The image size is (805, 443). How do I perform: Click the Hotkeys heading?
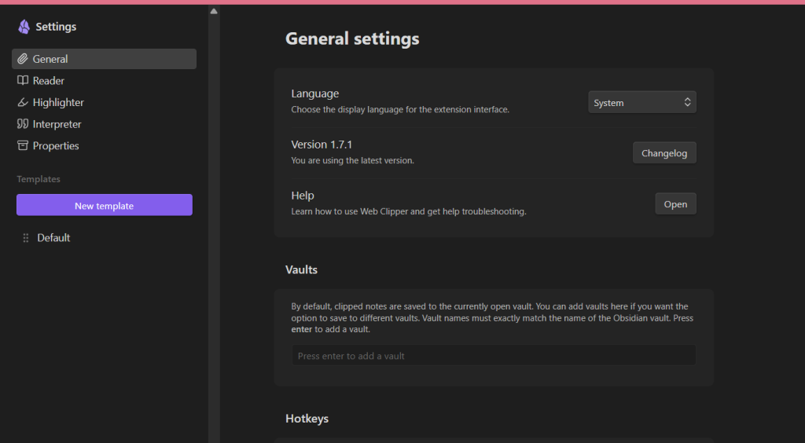pyautogui.click(x=307, y=419)
